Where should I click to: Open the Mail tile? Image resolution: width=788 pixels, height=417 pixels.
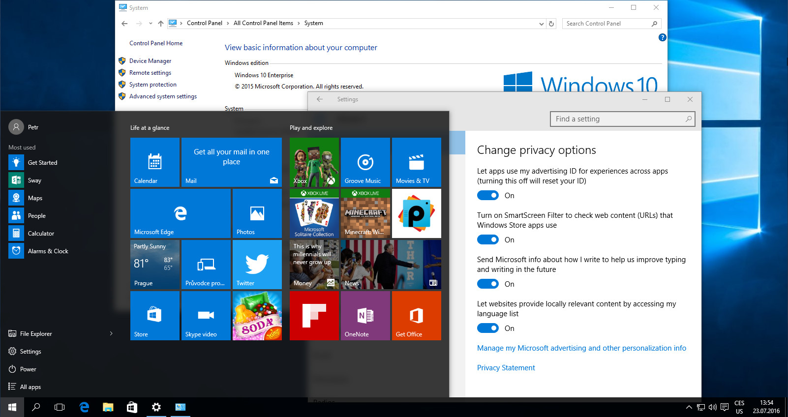[x=232, y=162]
